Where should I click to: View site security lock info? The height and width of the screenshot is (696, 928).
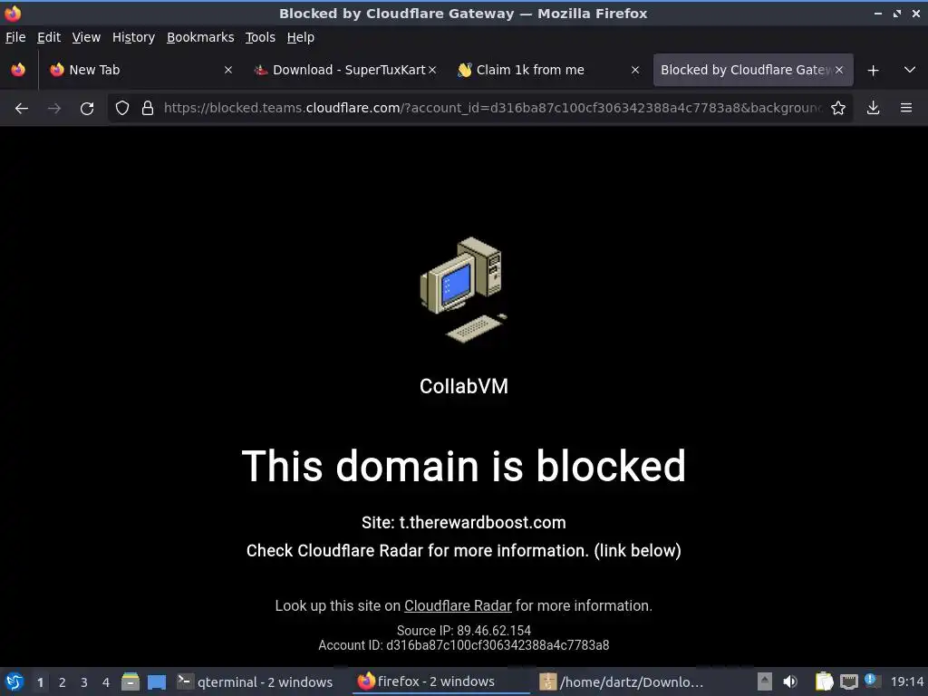[x=148, y=108]
